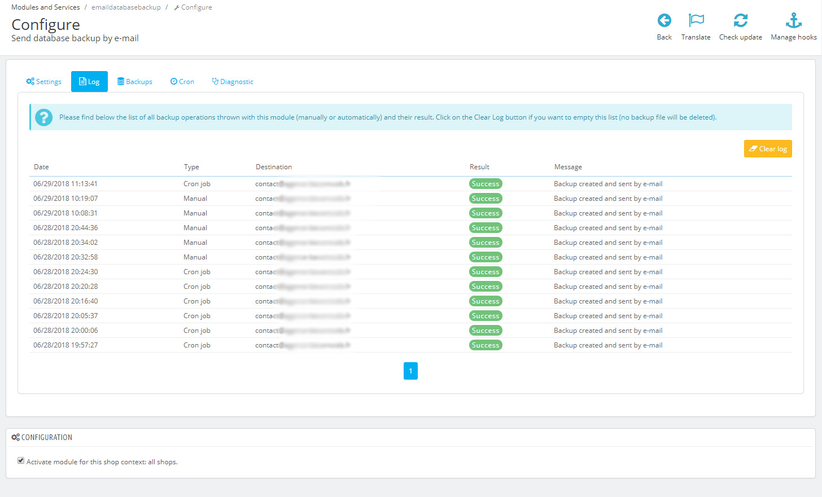Open Manage hooks via the anchor icon
Viewport: 822px width, 497px height.
point(793,21)
